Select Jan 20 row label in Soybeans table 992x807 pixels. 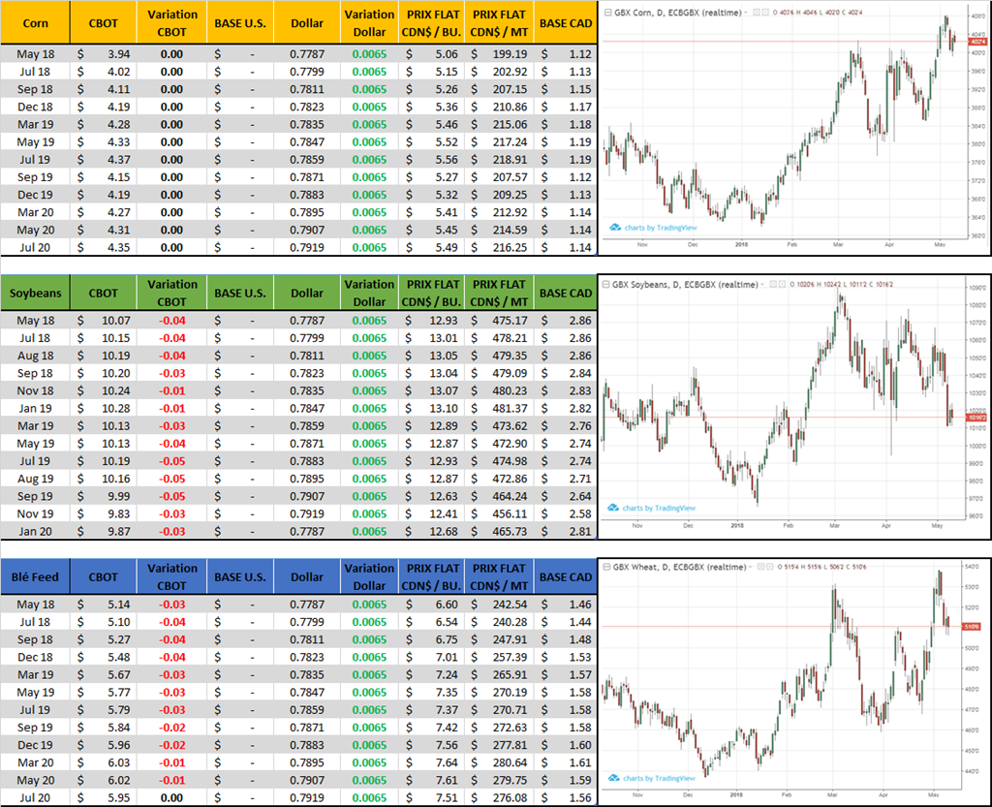(36, 531)
